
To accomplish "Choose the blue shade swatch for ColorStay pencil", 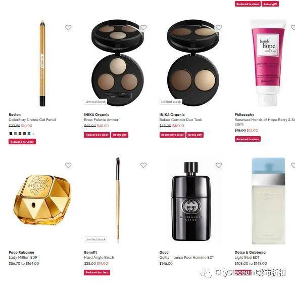I will click(29, 134).
